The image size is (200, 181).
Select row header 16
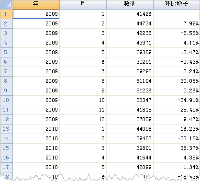pos(6,158)
